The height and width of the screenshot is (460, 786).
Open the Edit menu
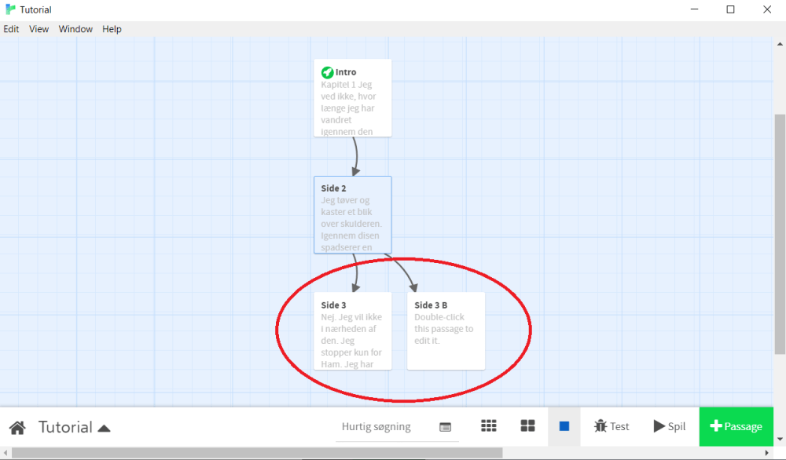[11, 29]
